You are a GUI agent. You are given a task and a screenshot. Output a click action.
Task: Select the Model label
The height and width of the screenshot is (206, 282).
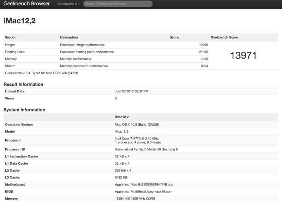pos(10,132)
